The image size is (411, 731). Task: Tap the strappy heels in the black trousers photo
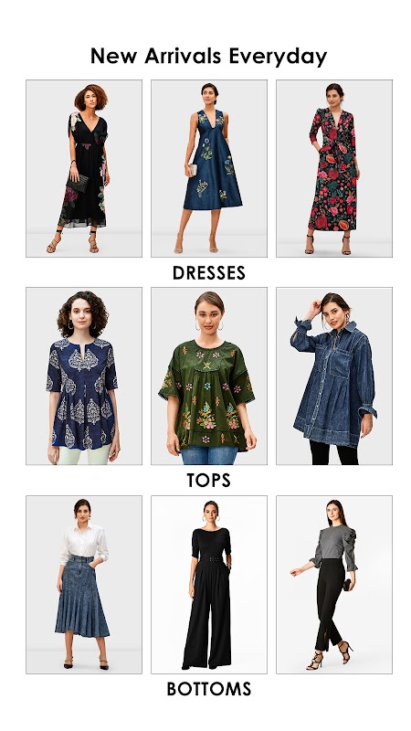click(330, 656)
